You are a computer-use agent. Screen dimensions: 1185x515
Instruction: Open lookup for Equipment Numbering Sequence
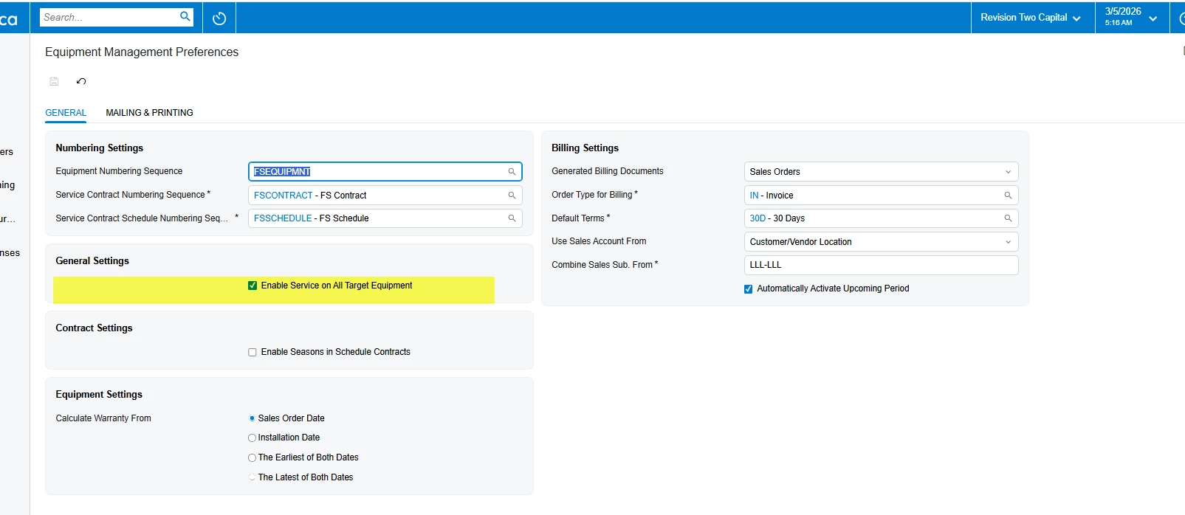pyautogui.click(x=512, y=172)
